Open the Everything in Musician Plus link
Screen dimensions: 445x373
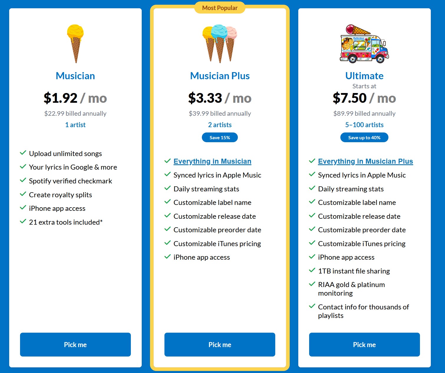pos(365,161)
